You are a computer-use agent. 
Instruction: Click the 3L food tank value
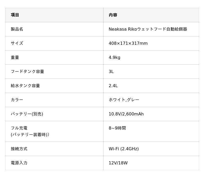click(x=111, y=71)
